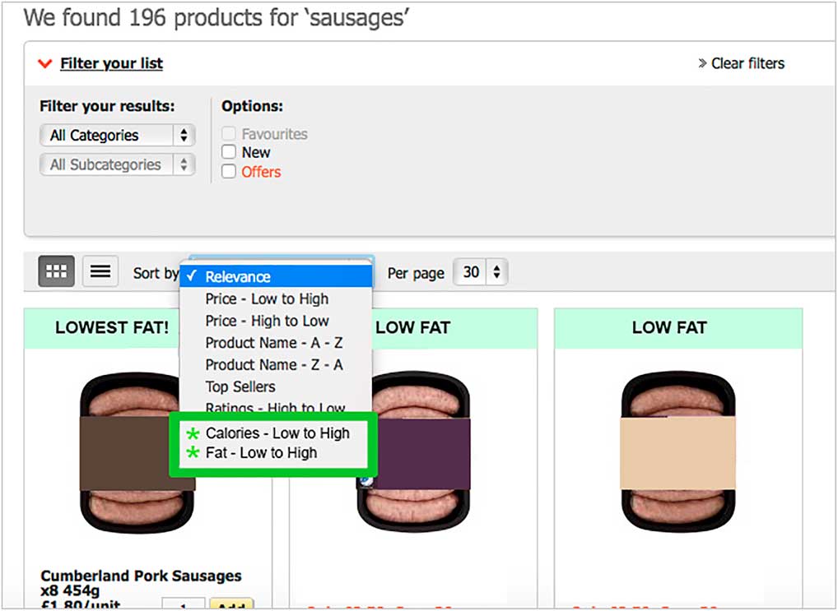Tick the New checkbox

coord(229,152)
